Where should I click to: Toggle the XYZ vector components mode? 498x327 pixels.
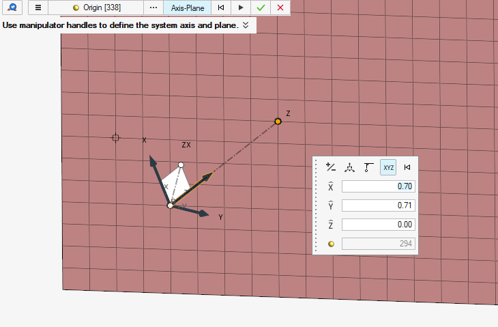(x=388, y=167)
